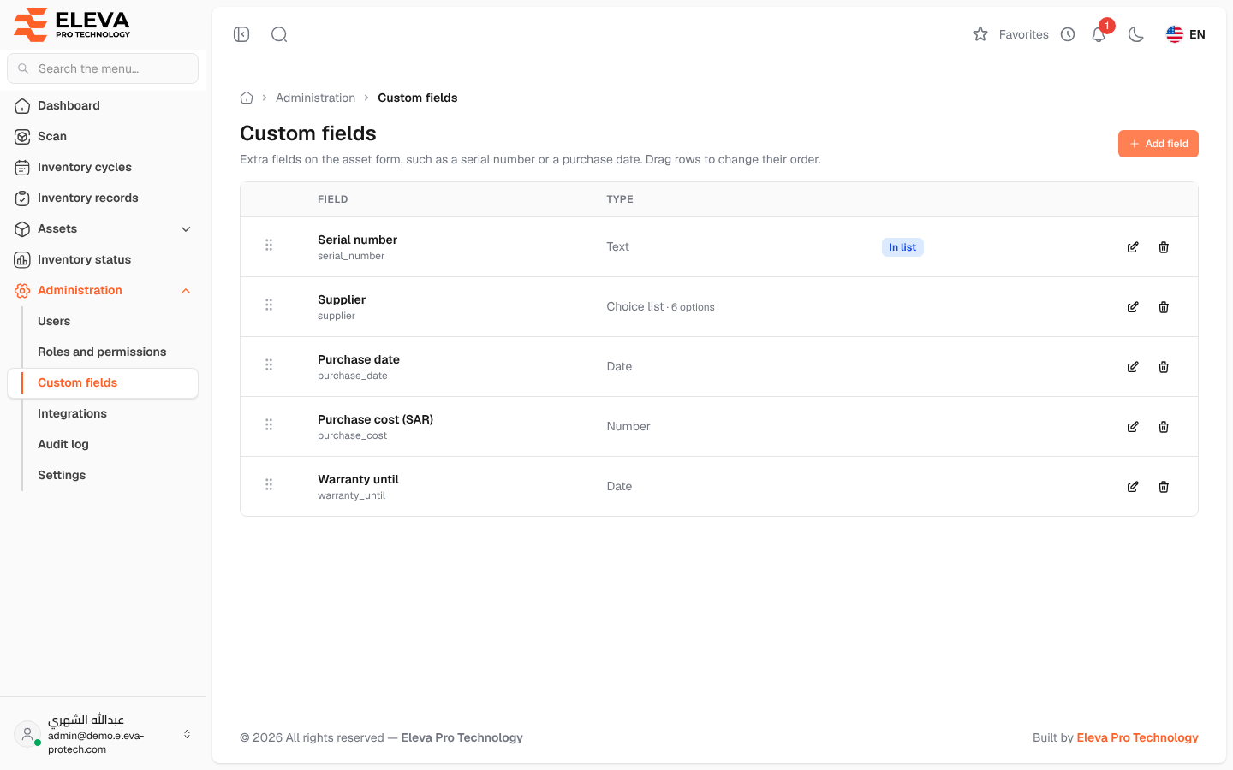
Task: Collapse the Administration menu chevron
Action: point(186,291)
